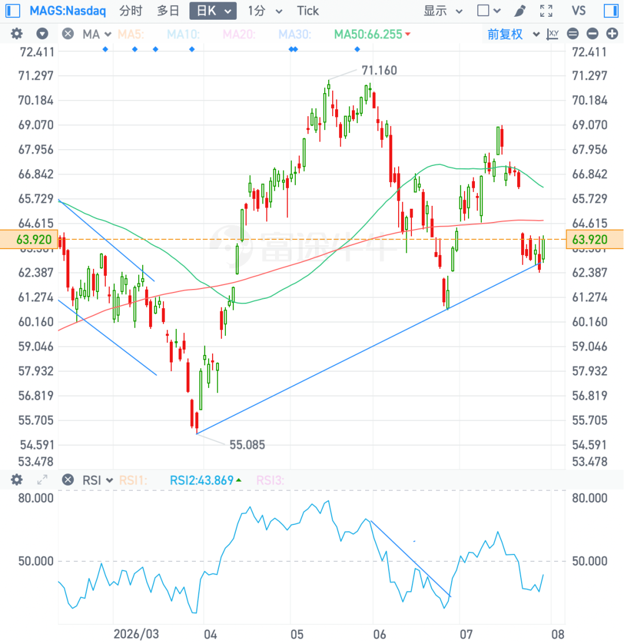
Task: Toggle the right sidebar panel icon
Action: coord(611,10)
